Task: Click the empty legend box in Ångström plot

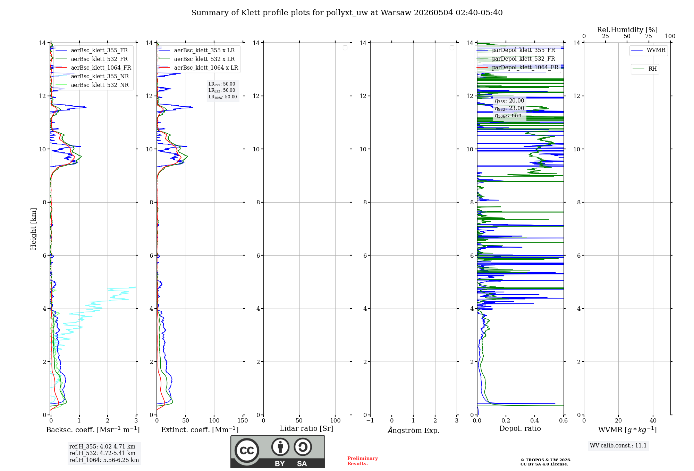Action: coord(452,48)
